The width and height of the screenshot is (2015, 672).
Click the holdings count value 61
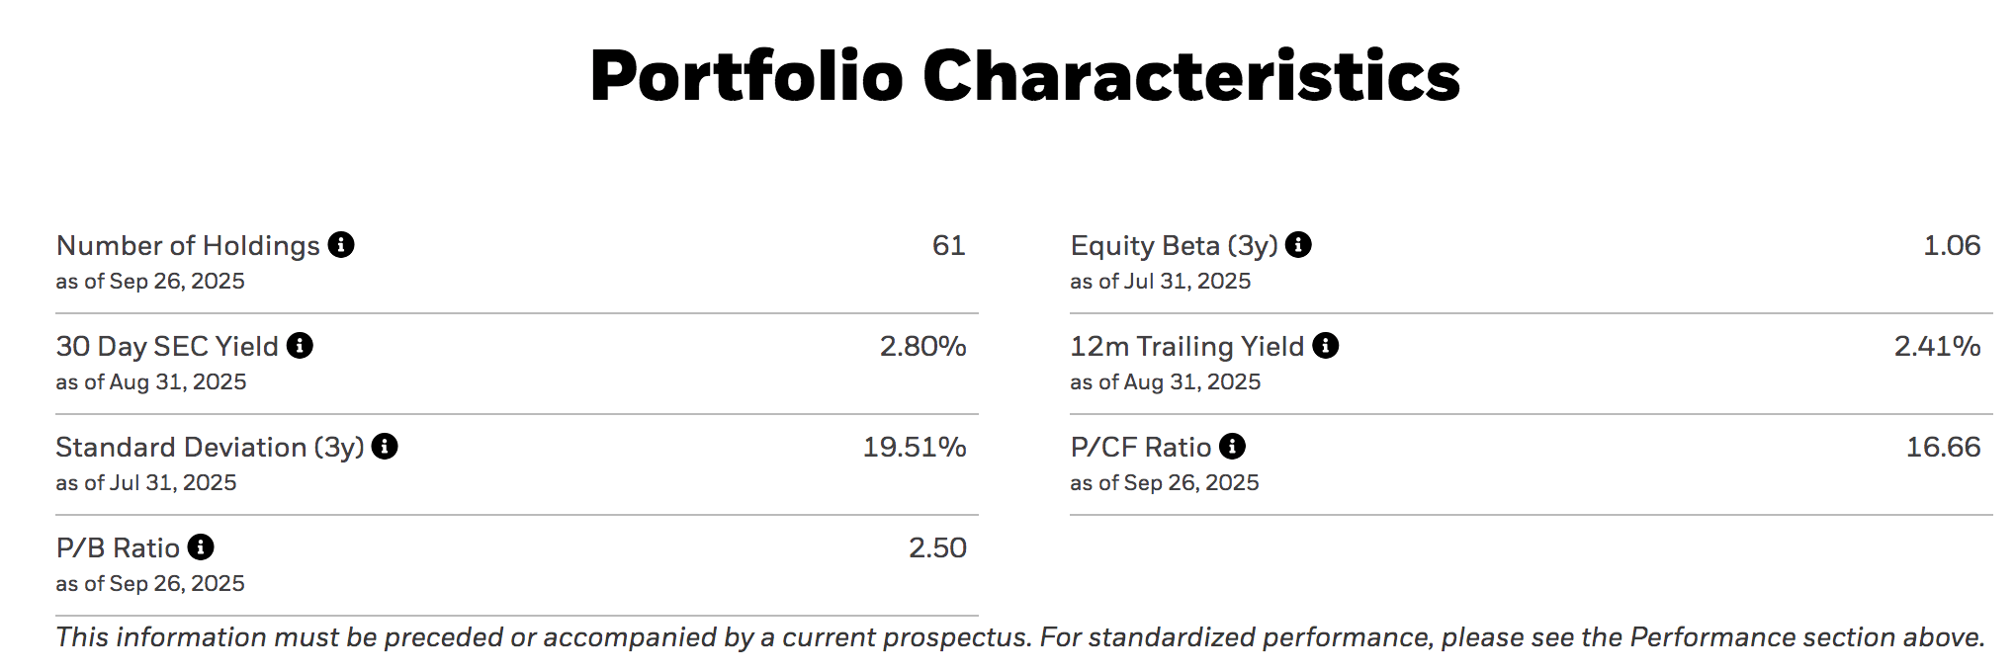click(x=948, y=245)
